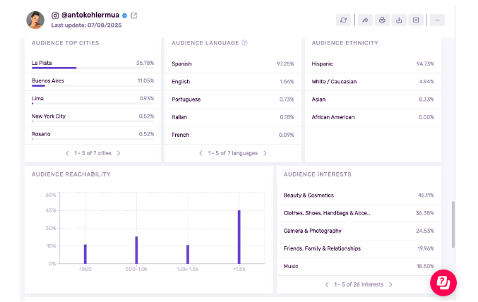Click the refresh report icon

tap(344, 20)
